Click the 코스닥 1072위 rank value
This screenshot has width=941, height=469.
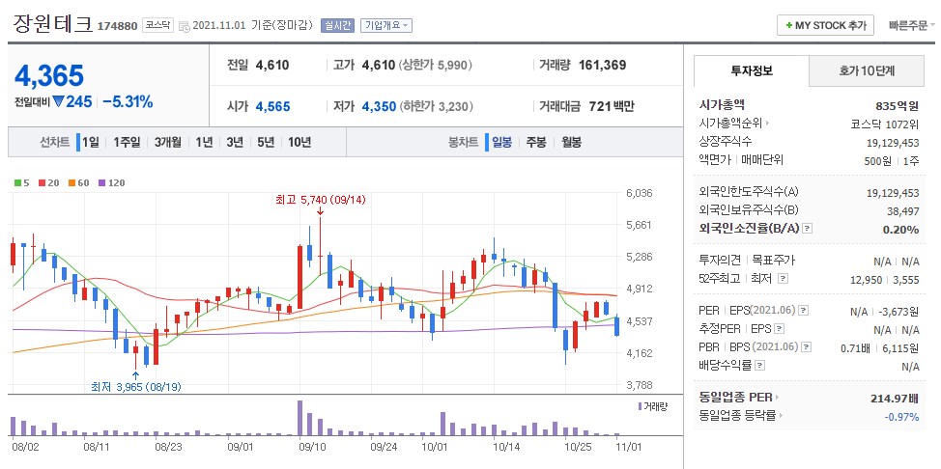point(885,124)
